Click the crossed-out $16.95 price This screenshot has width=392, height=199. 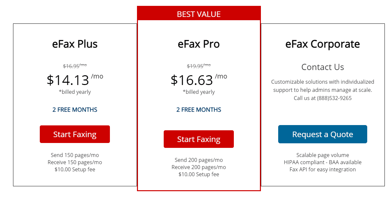[x=71, y=66]
